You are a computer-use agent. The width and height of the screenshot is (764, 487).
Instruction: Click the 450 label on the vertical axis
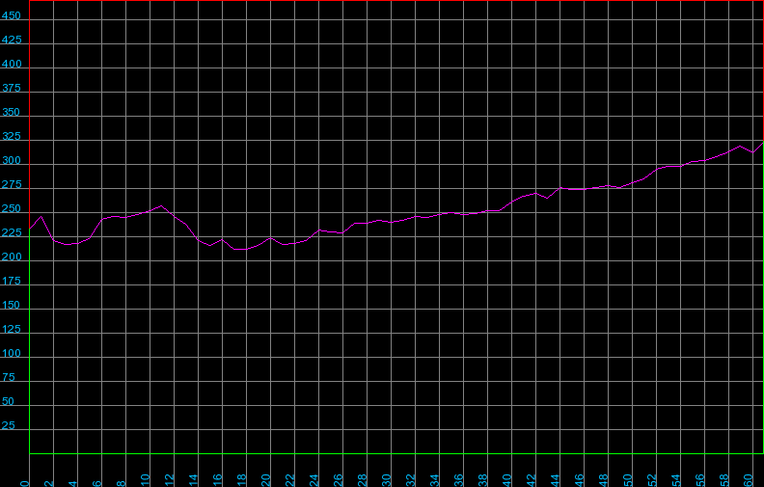tap(12, 15)
